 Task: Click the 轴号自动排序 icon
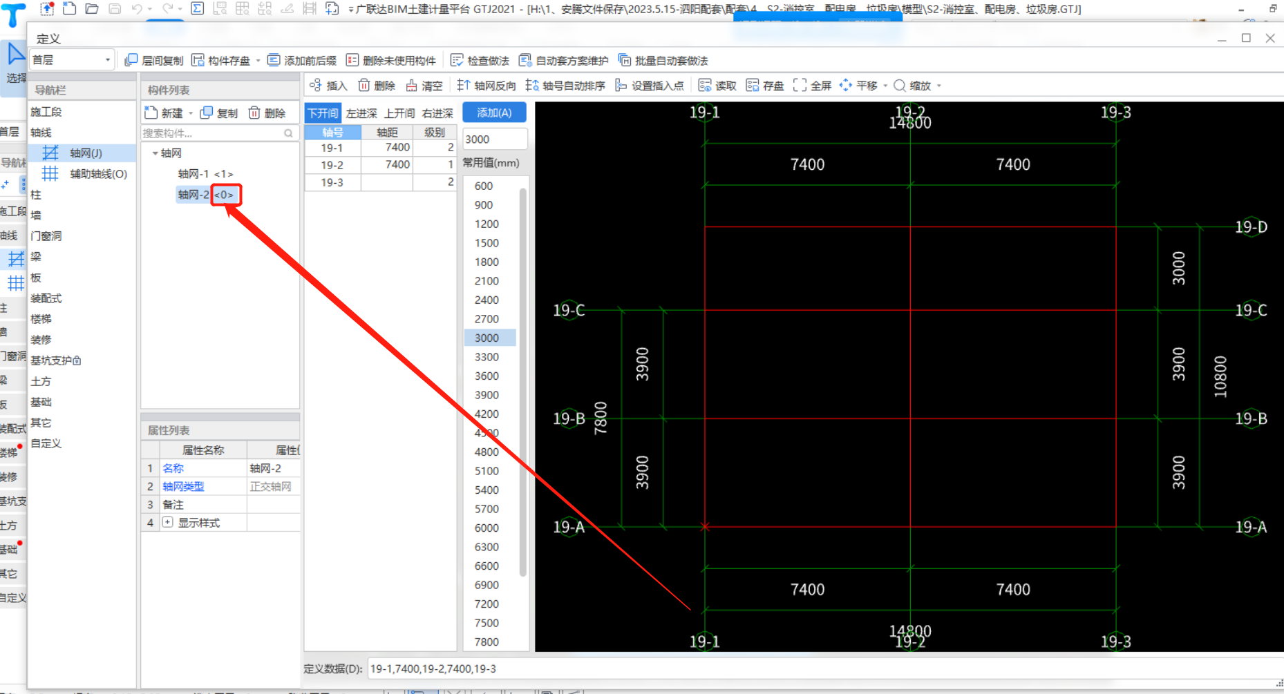532,85
